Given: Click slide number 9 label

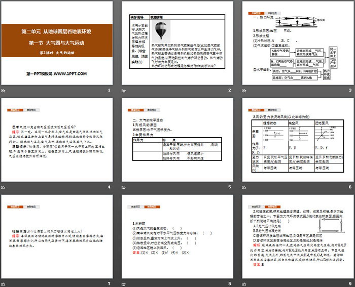Looking at the screenshot, I should click(350, 284).
